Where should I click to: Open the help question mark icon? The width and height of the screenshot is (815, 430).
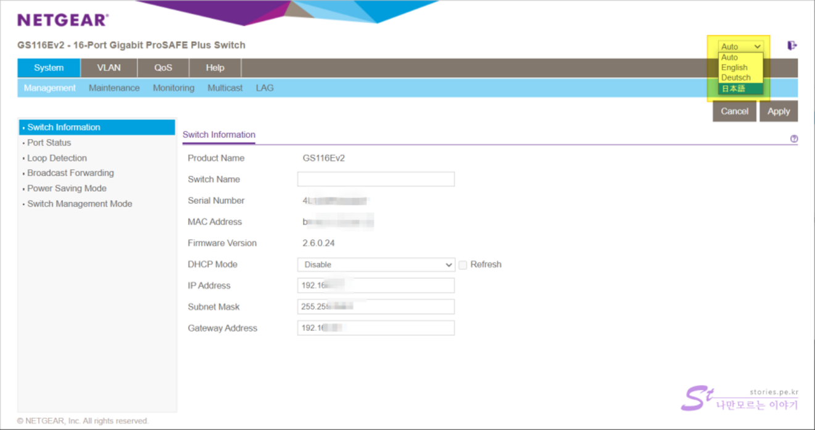pos(793,139)
